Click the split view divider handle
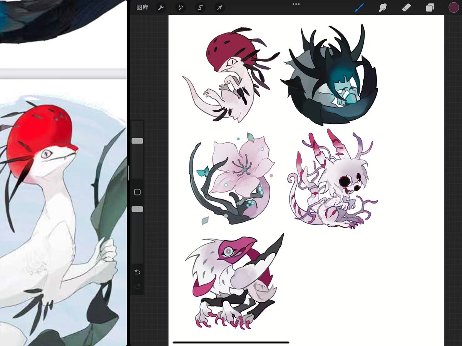The height and width of the screenshot is (346, 462). [129, 173]
